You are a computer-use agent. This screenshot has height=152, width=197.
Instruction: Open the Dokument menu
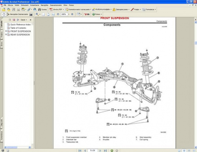24,5
